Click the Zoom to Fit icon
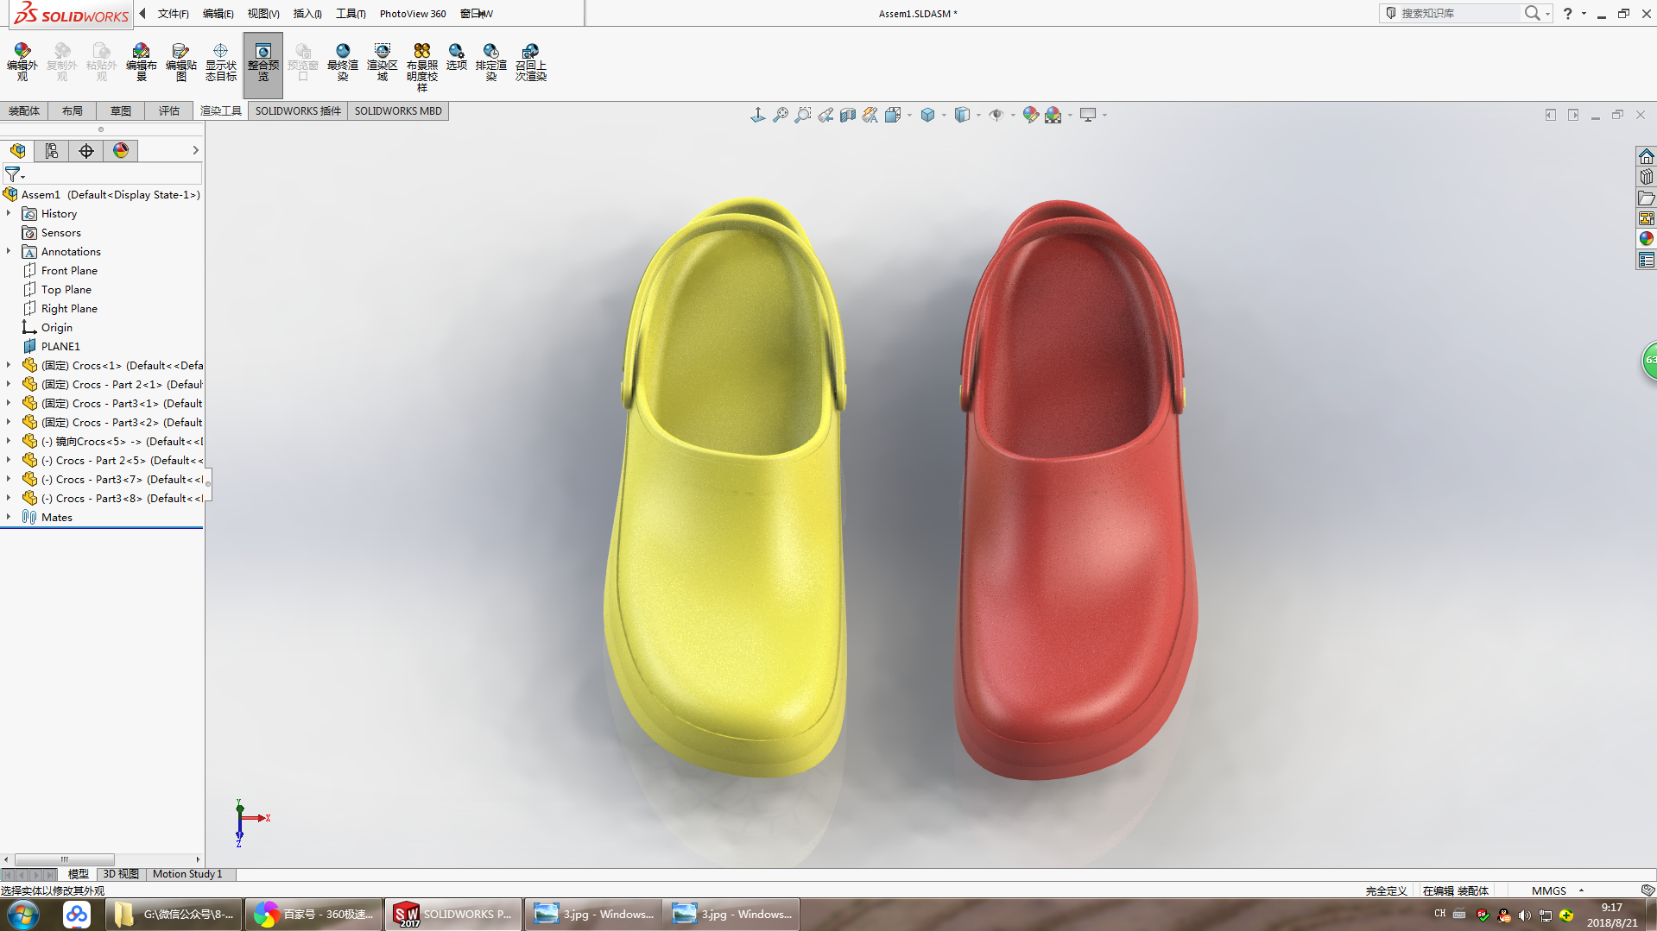This screenshot has width=1657, height=931. pos(781,115)
